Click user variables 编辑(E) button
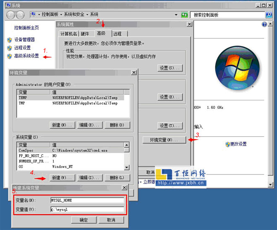277x230 pixels. click(x=90, y=125)
